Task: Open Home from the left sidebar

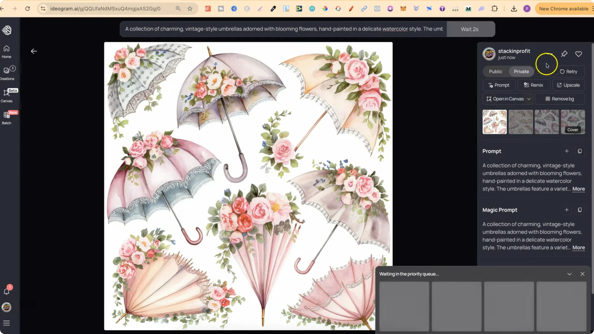Action: 6,50
